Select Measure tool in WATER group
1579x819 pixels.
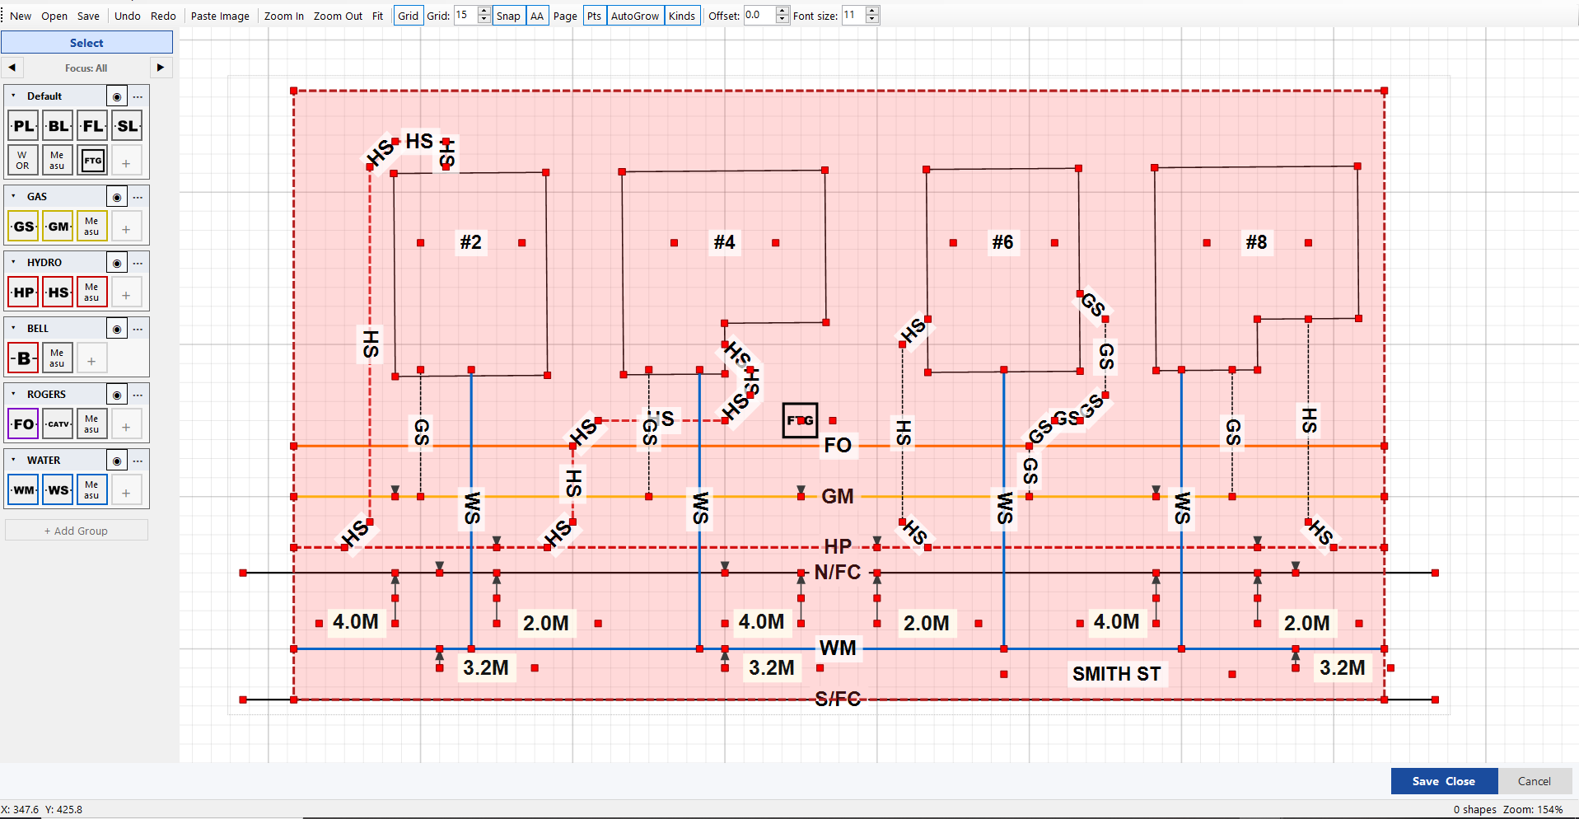pos(92,490)
